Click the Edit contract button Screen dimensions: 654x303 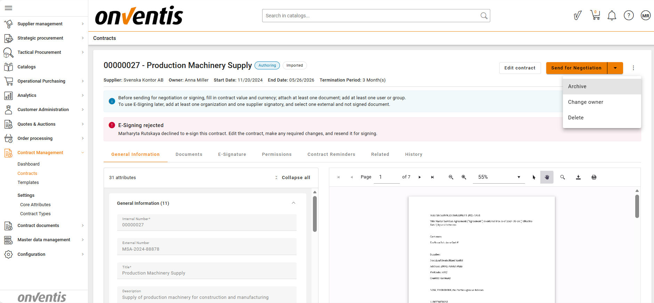[x=520, y=68]
